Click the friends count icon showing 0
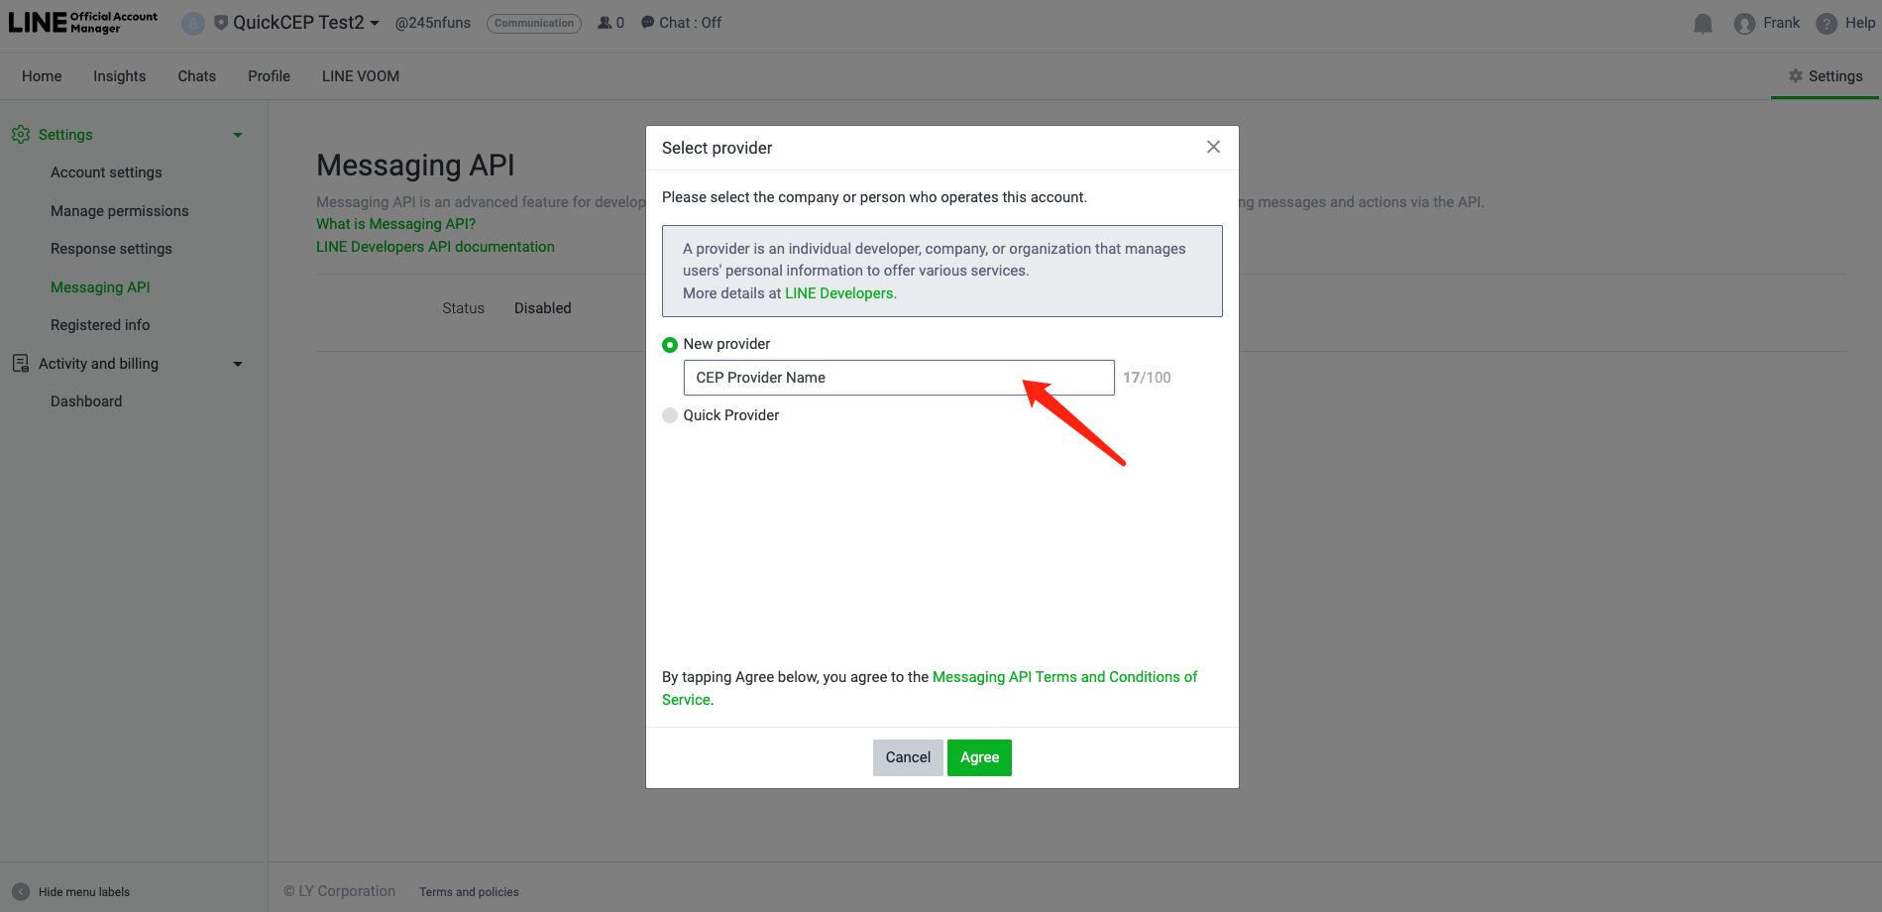 605,23
